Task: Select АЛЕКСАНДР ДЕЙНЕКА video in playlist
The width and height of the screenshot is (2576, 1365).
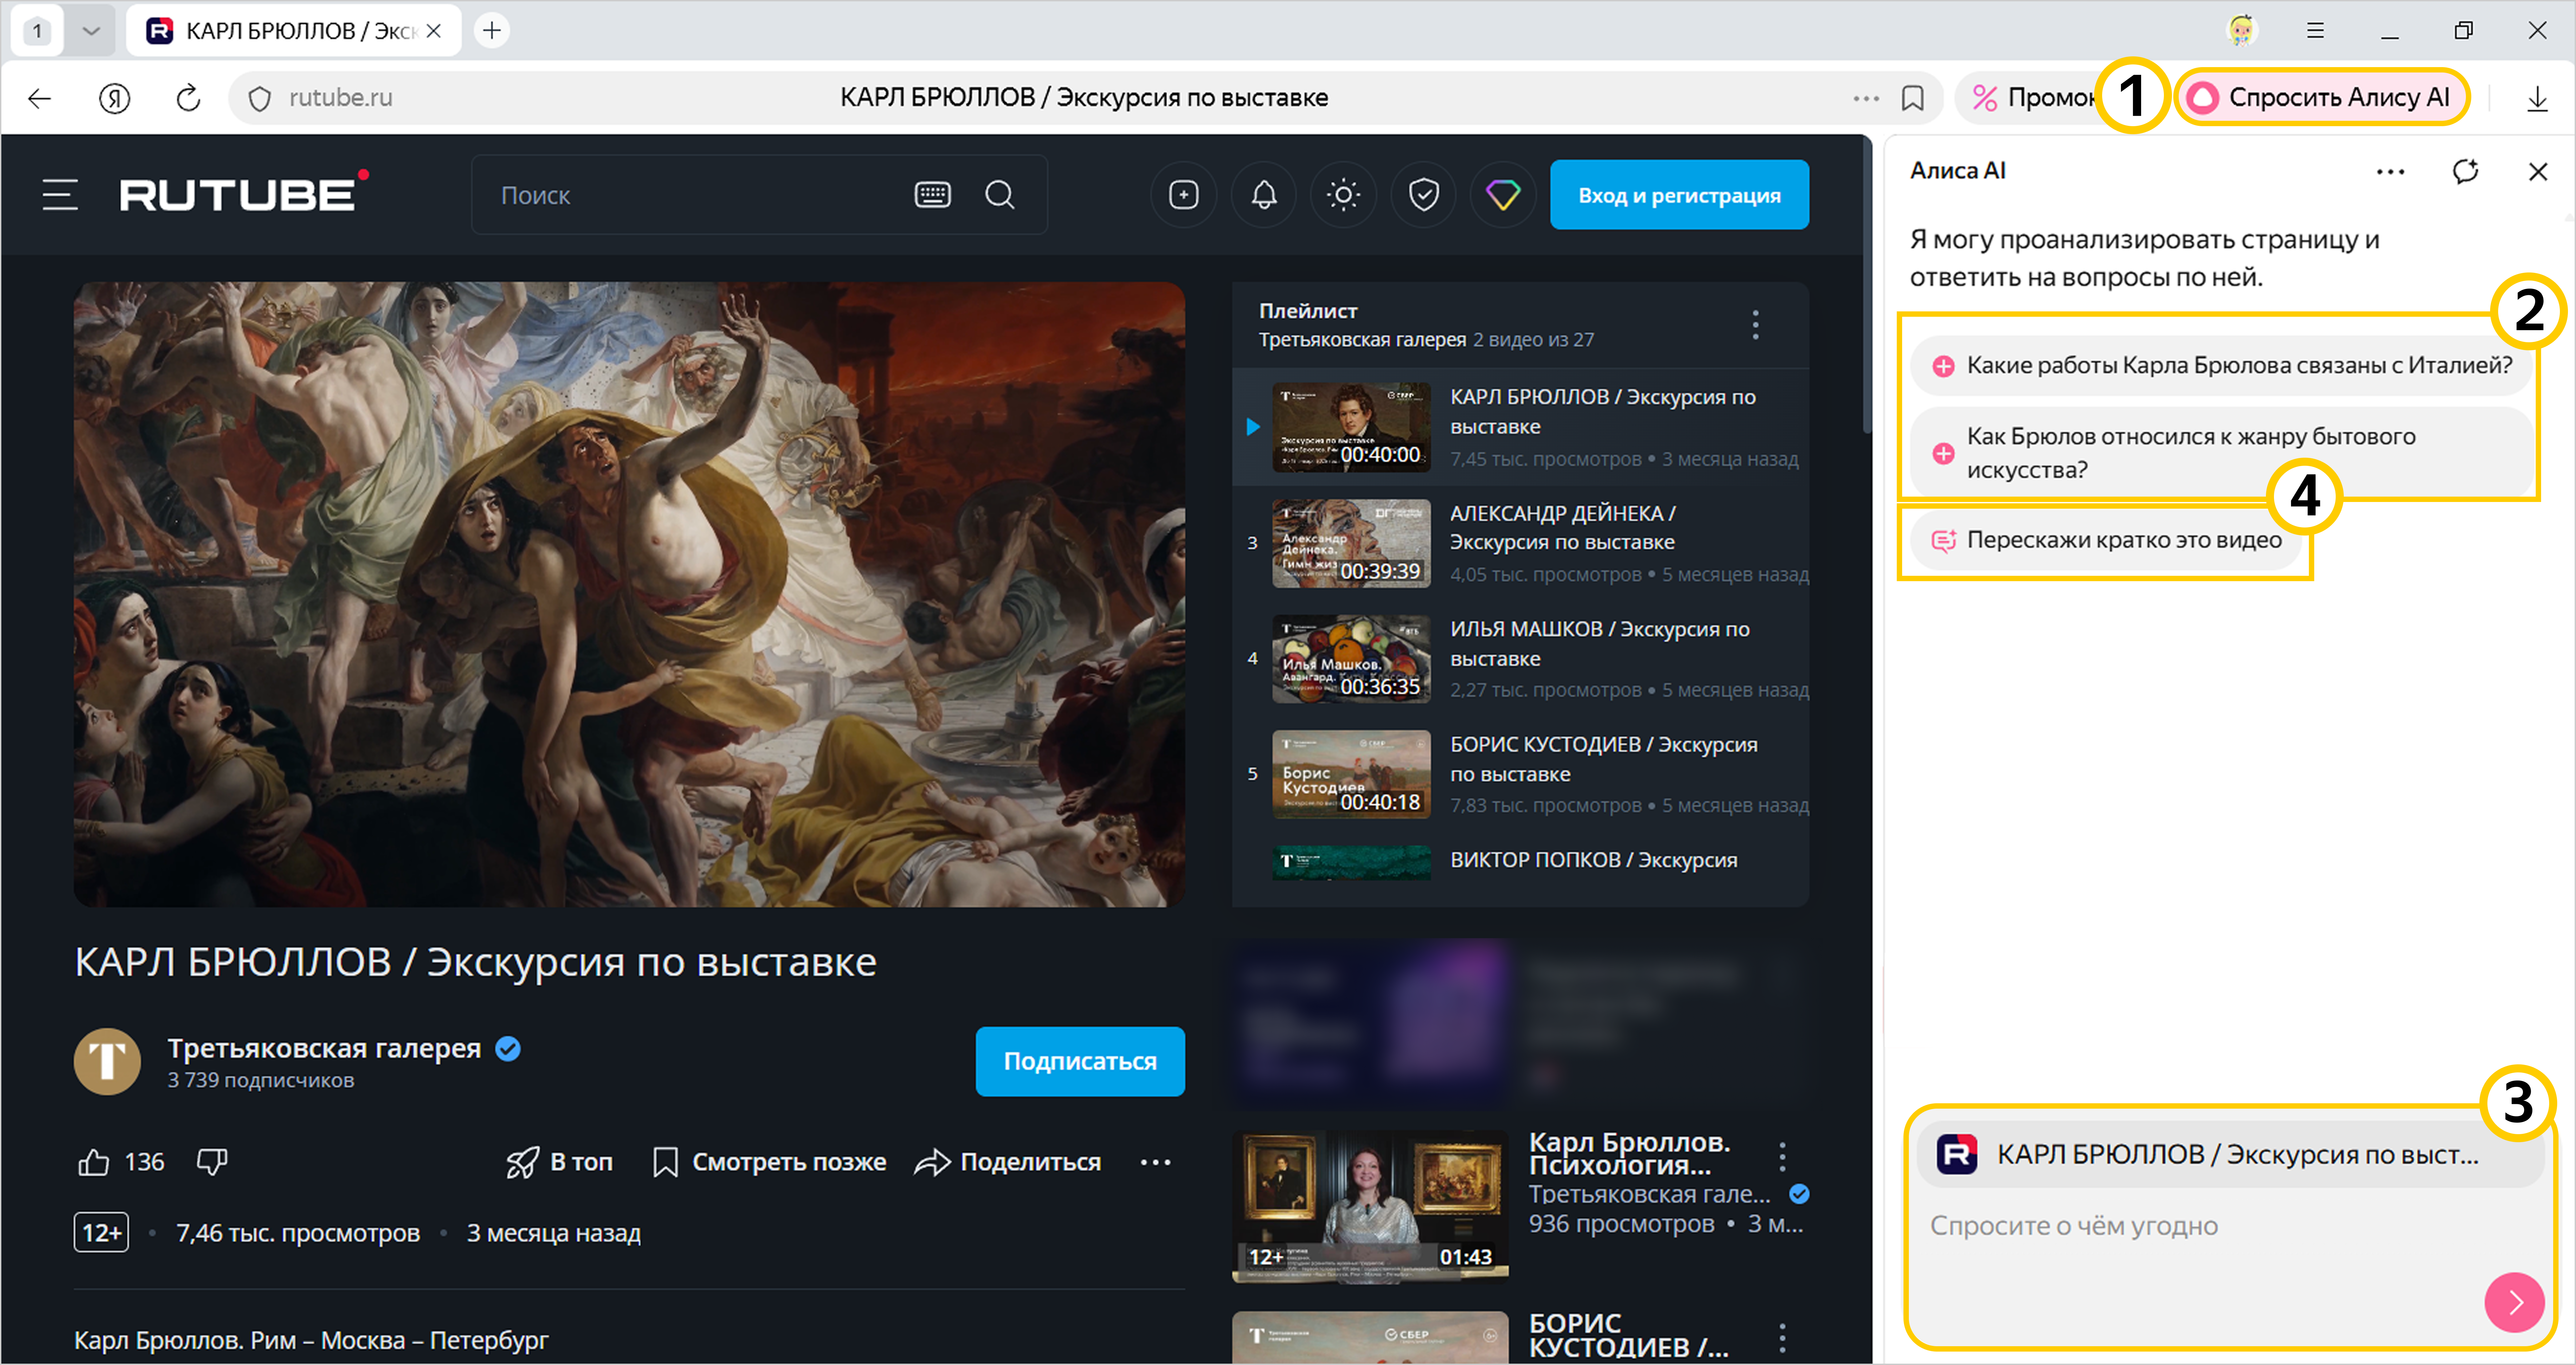Action: click(x=1561, y=528)
